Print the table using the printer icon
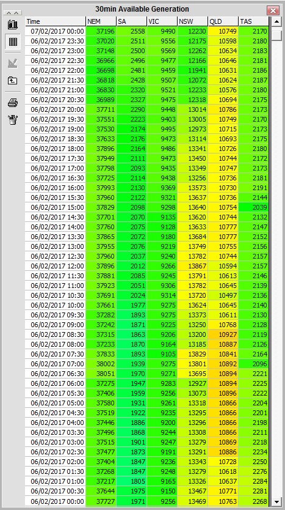The image size is (285, 510). [13, 103]
